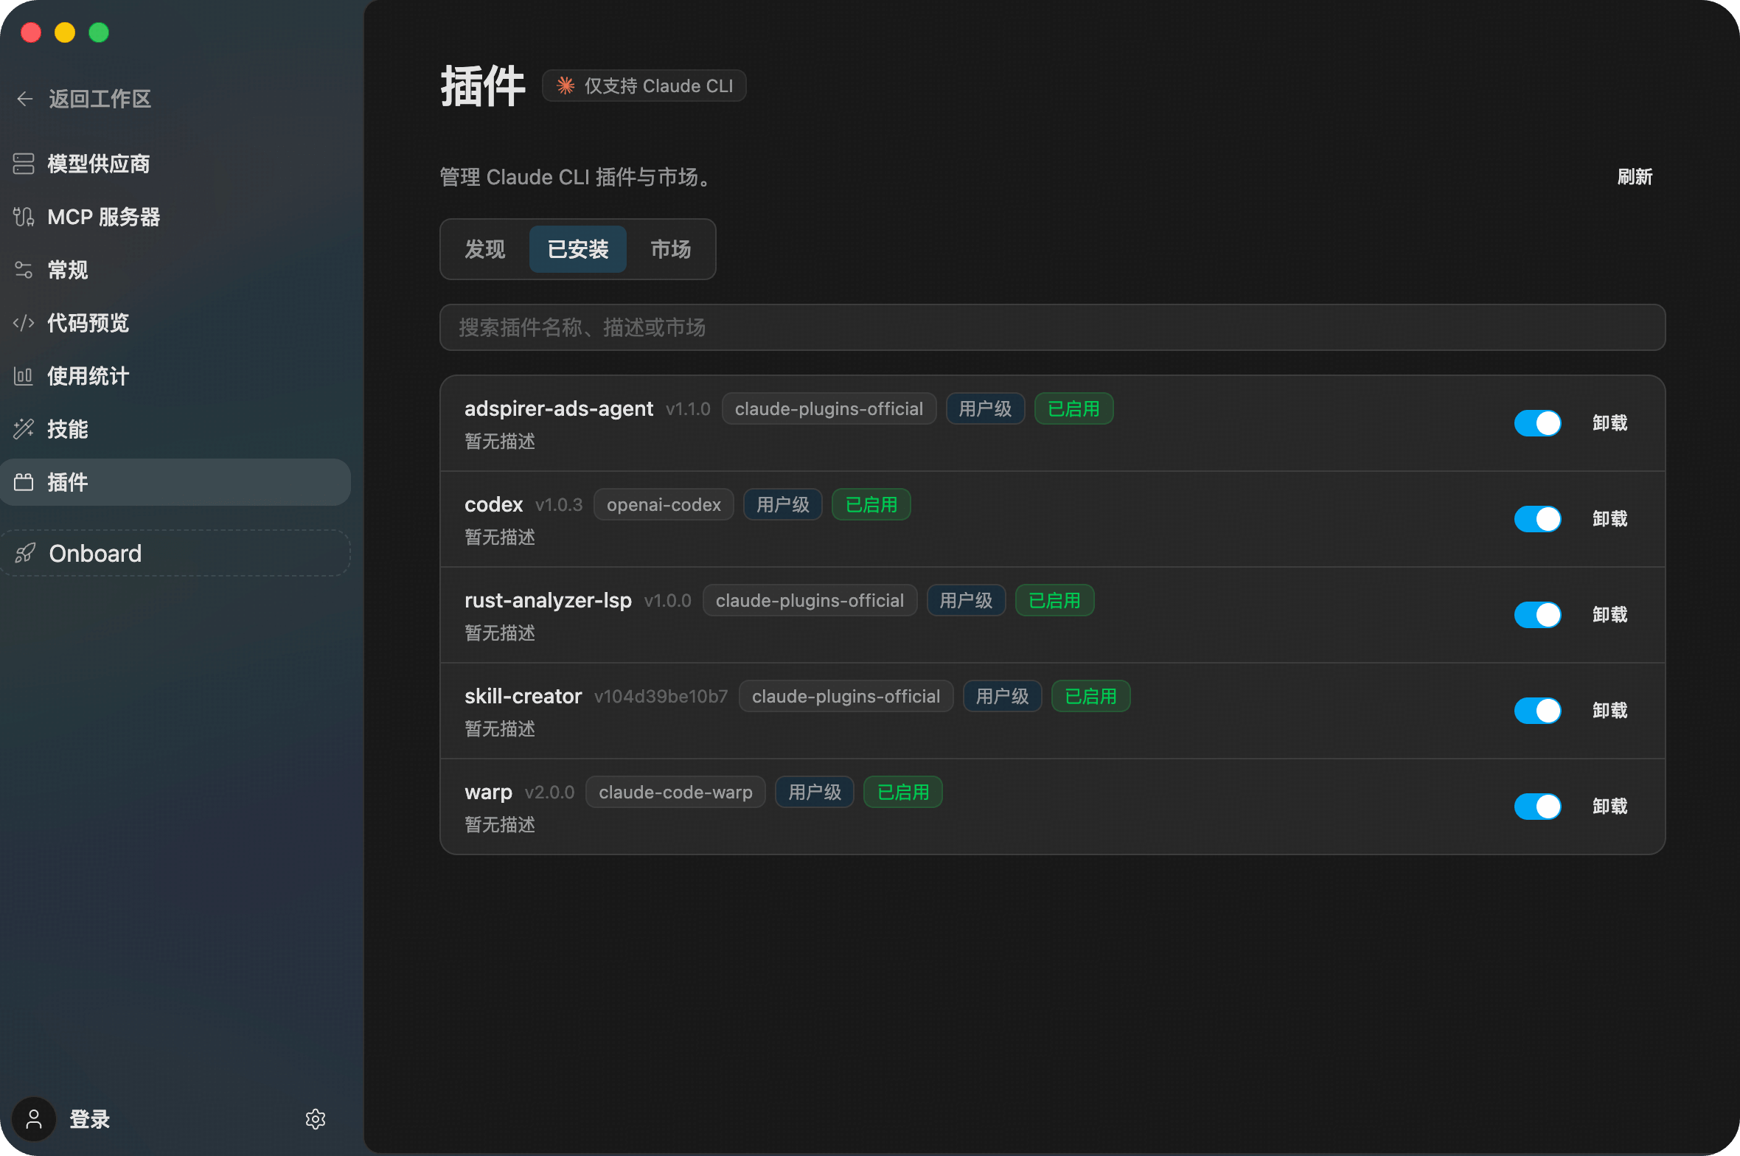Open the 技能 section
The height and width of the screenshot is (1156, 1740).
pyautogui.click(x=67, y=429)
